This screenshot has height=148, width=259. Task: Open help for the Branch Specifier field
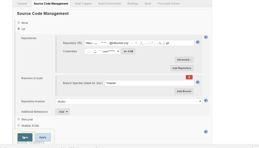(198, 82)
